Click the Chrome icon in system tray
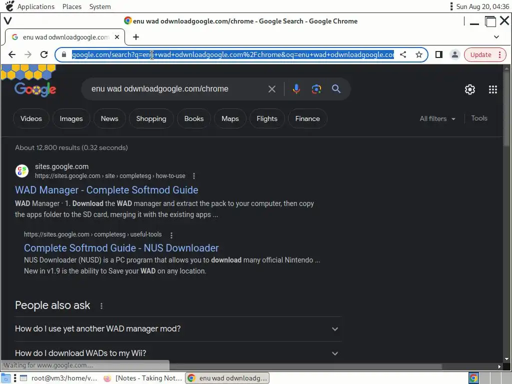 473,378
